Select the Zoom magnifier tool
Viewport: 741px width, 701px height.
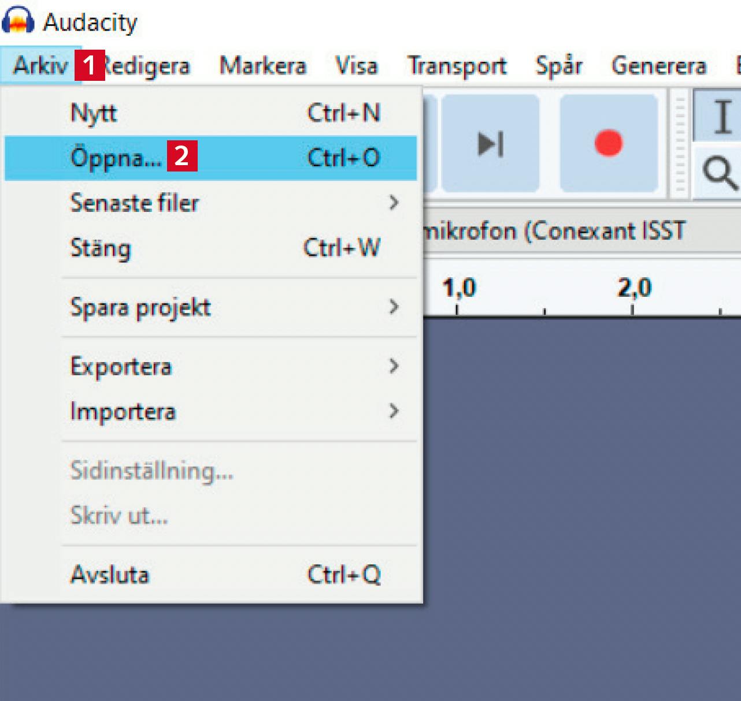(720, 173)
